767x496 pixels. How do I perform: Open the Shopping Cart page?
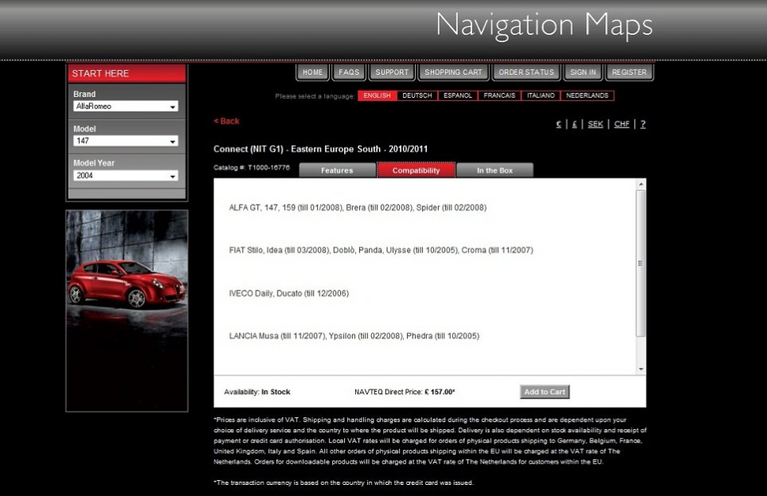coord(453,72)
